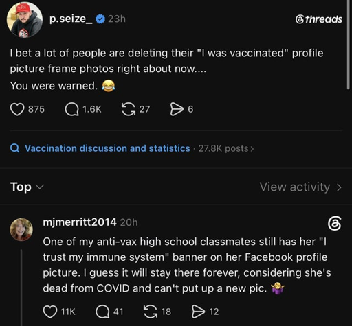This screenshot has height=326, width=352.
Task: Click the p.seize_ profile picture
Action: (x=25, y=20)
